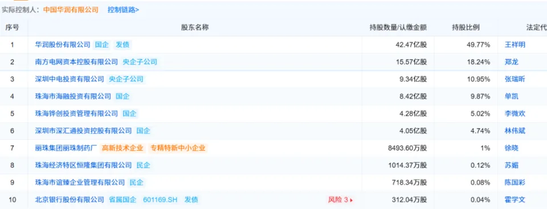Click 国企 tag beside 珠海市海融投资
The width and height of the screenshot is (547, 209).
pos(123,97)
